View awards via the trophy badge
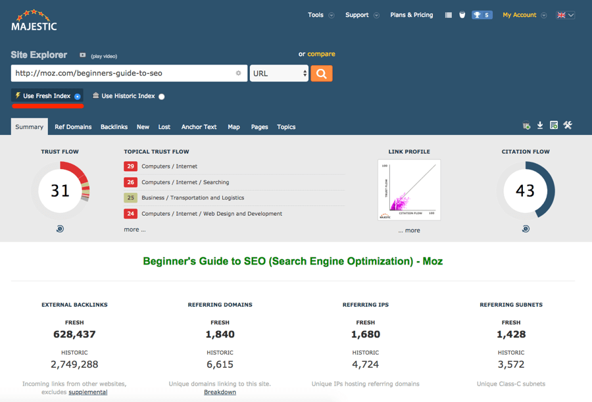 (x=482, y=14)
